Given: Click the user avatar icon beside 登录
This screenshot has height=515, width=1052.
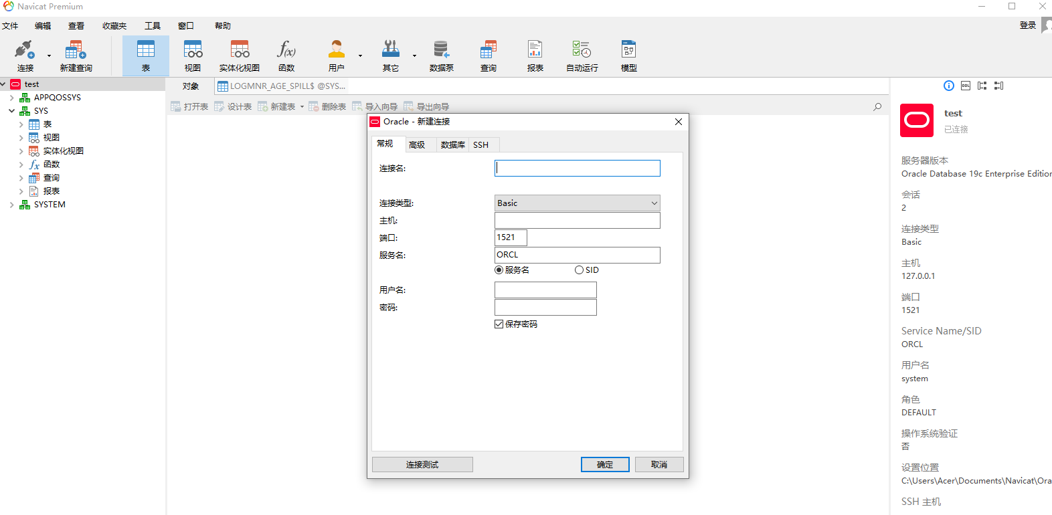Looking at the screenshot, I should [1047, 25].
